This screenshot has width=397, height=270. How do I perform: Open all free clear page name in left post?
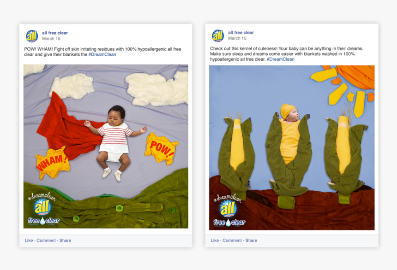pyautogui.click(x=55, y=33)
